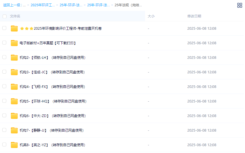
Task: Sort by 大小 column header
Action: click(151, 16)
